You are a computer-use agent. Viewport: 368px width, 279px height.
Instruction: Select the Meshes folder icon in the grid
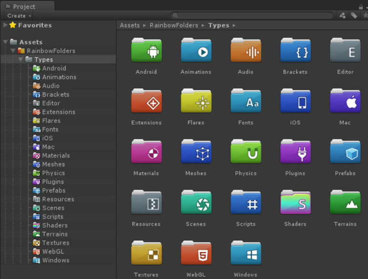point(196,151)
